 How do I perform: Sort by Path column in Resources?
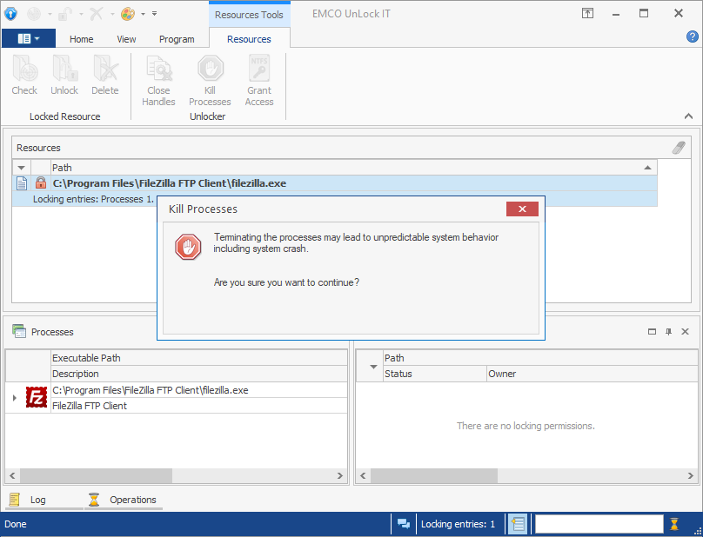coord(354,168)
